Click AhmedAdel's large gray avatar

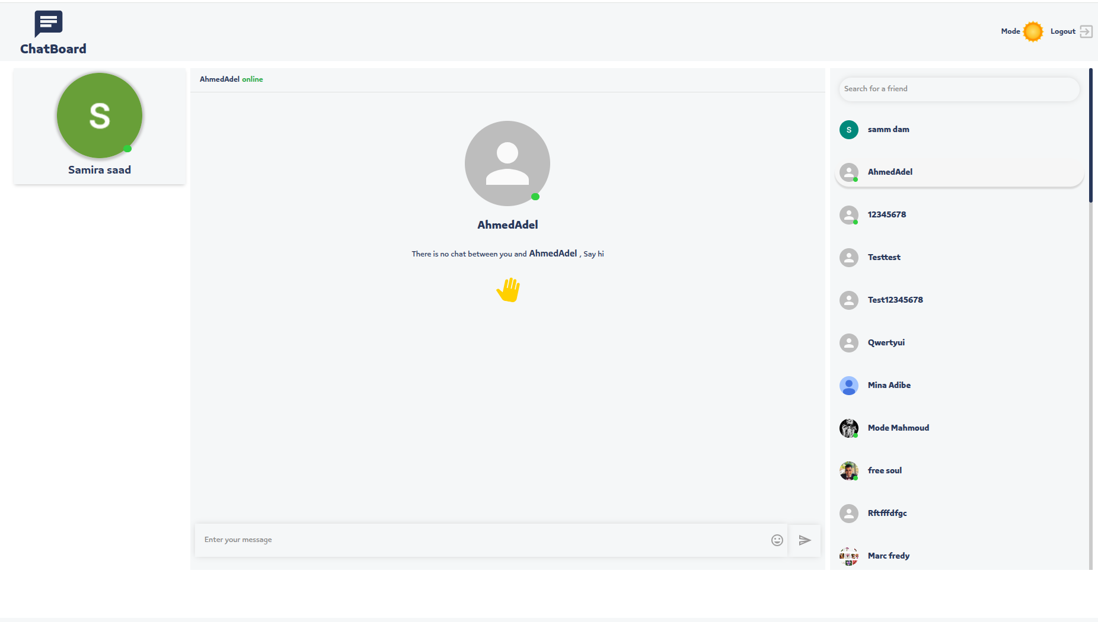click(507, 163)
